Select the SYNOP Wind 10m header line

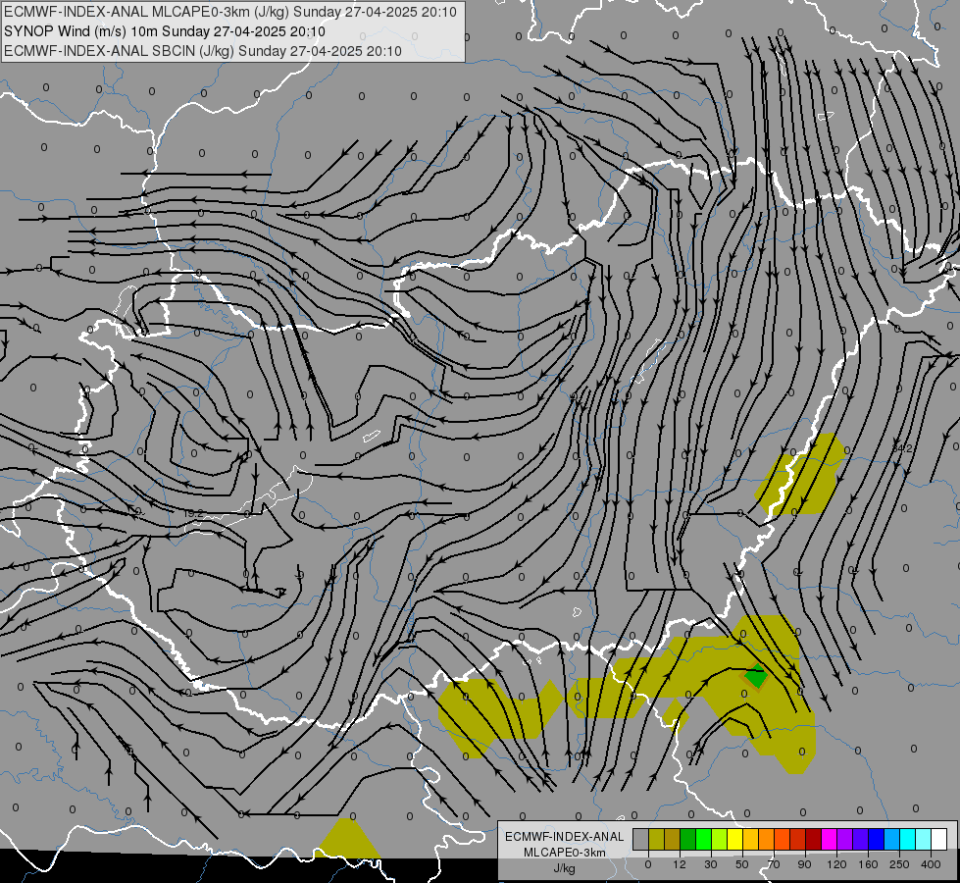point(165,31)
